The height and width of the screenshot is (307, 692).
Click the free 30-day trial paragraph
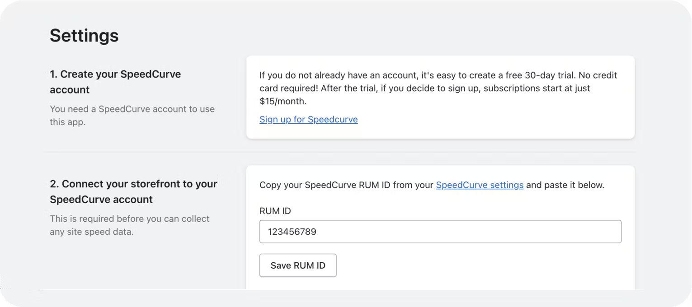438,88
